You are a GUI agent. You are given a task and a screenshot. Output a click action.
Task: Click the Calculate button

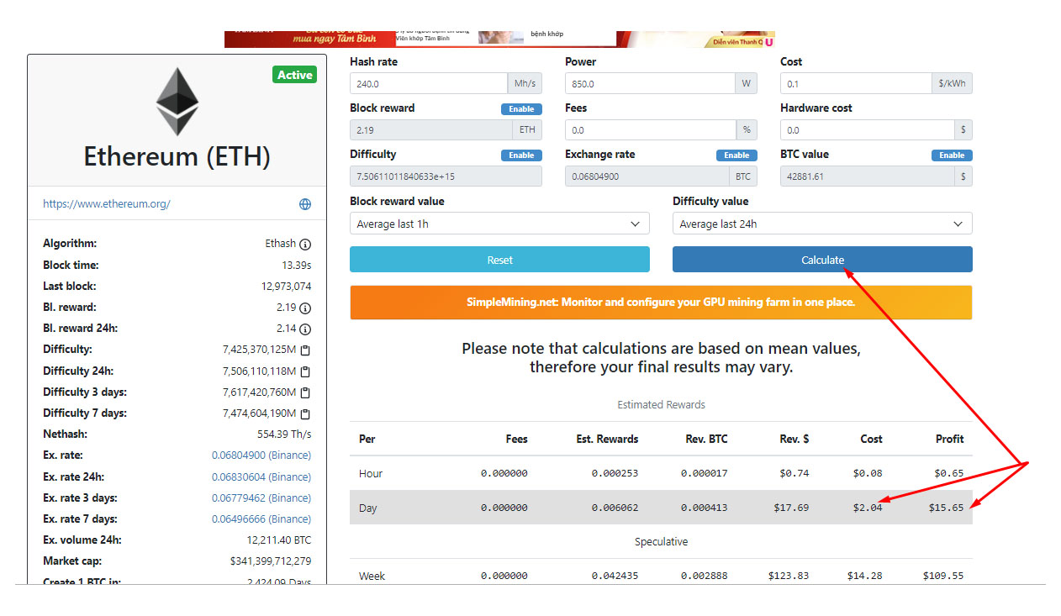point(822,260)
